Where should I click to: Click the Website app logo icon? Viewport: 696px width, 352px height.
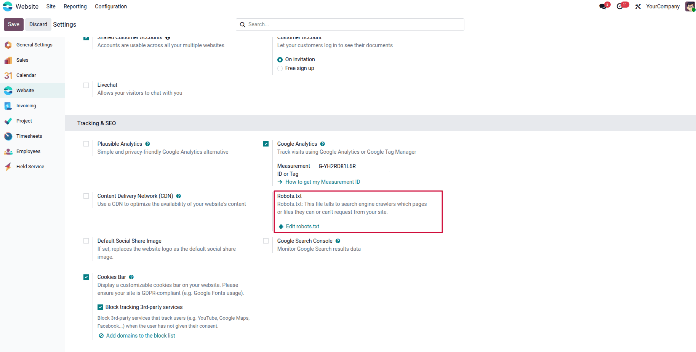[x=8, y=6]
